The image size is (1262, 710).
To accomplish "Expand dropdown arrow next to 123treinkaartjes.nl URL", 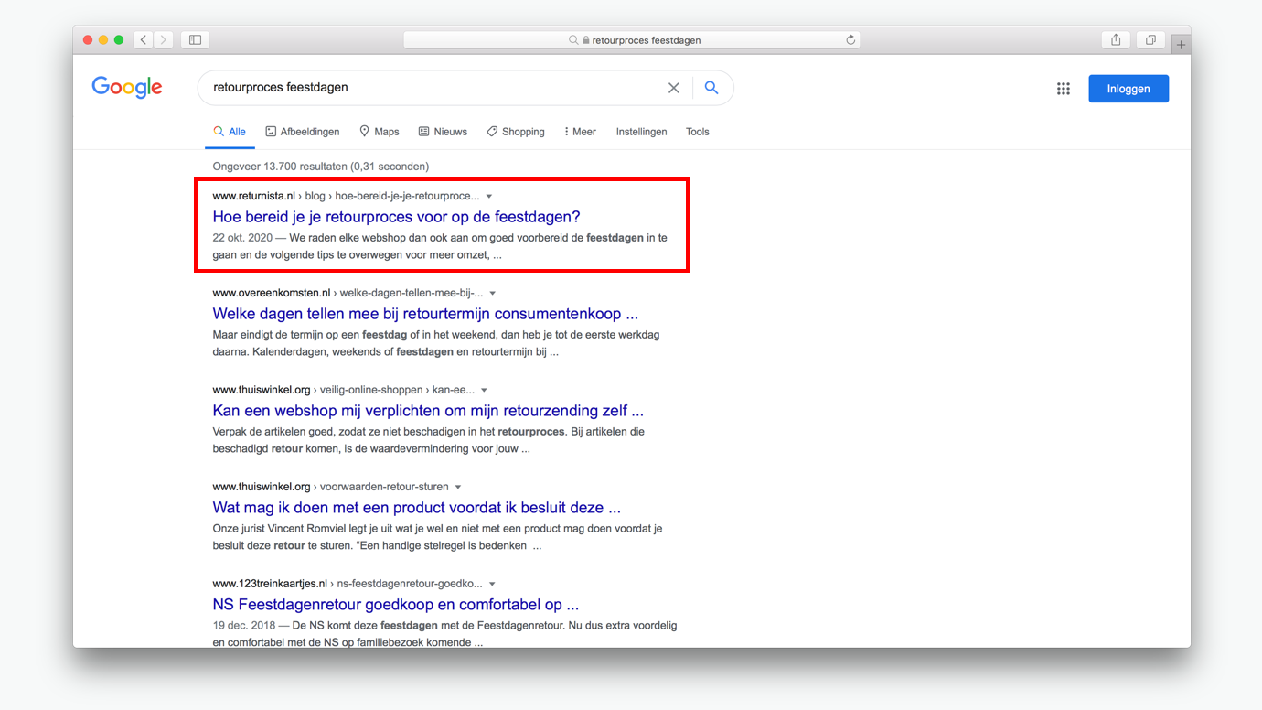I will pyautogui.click(x=493, y=585).
